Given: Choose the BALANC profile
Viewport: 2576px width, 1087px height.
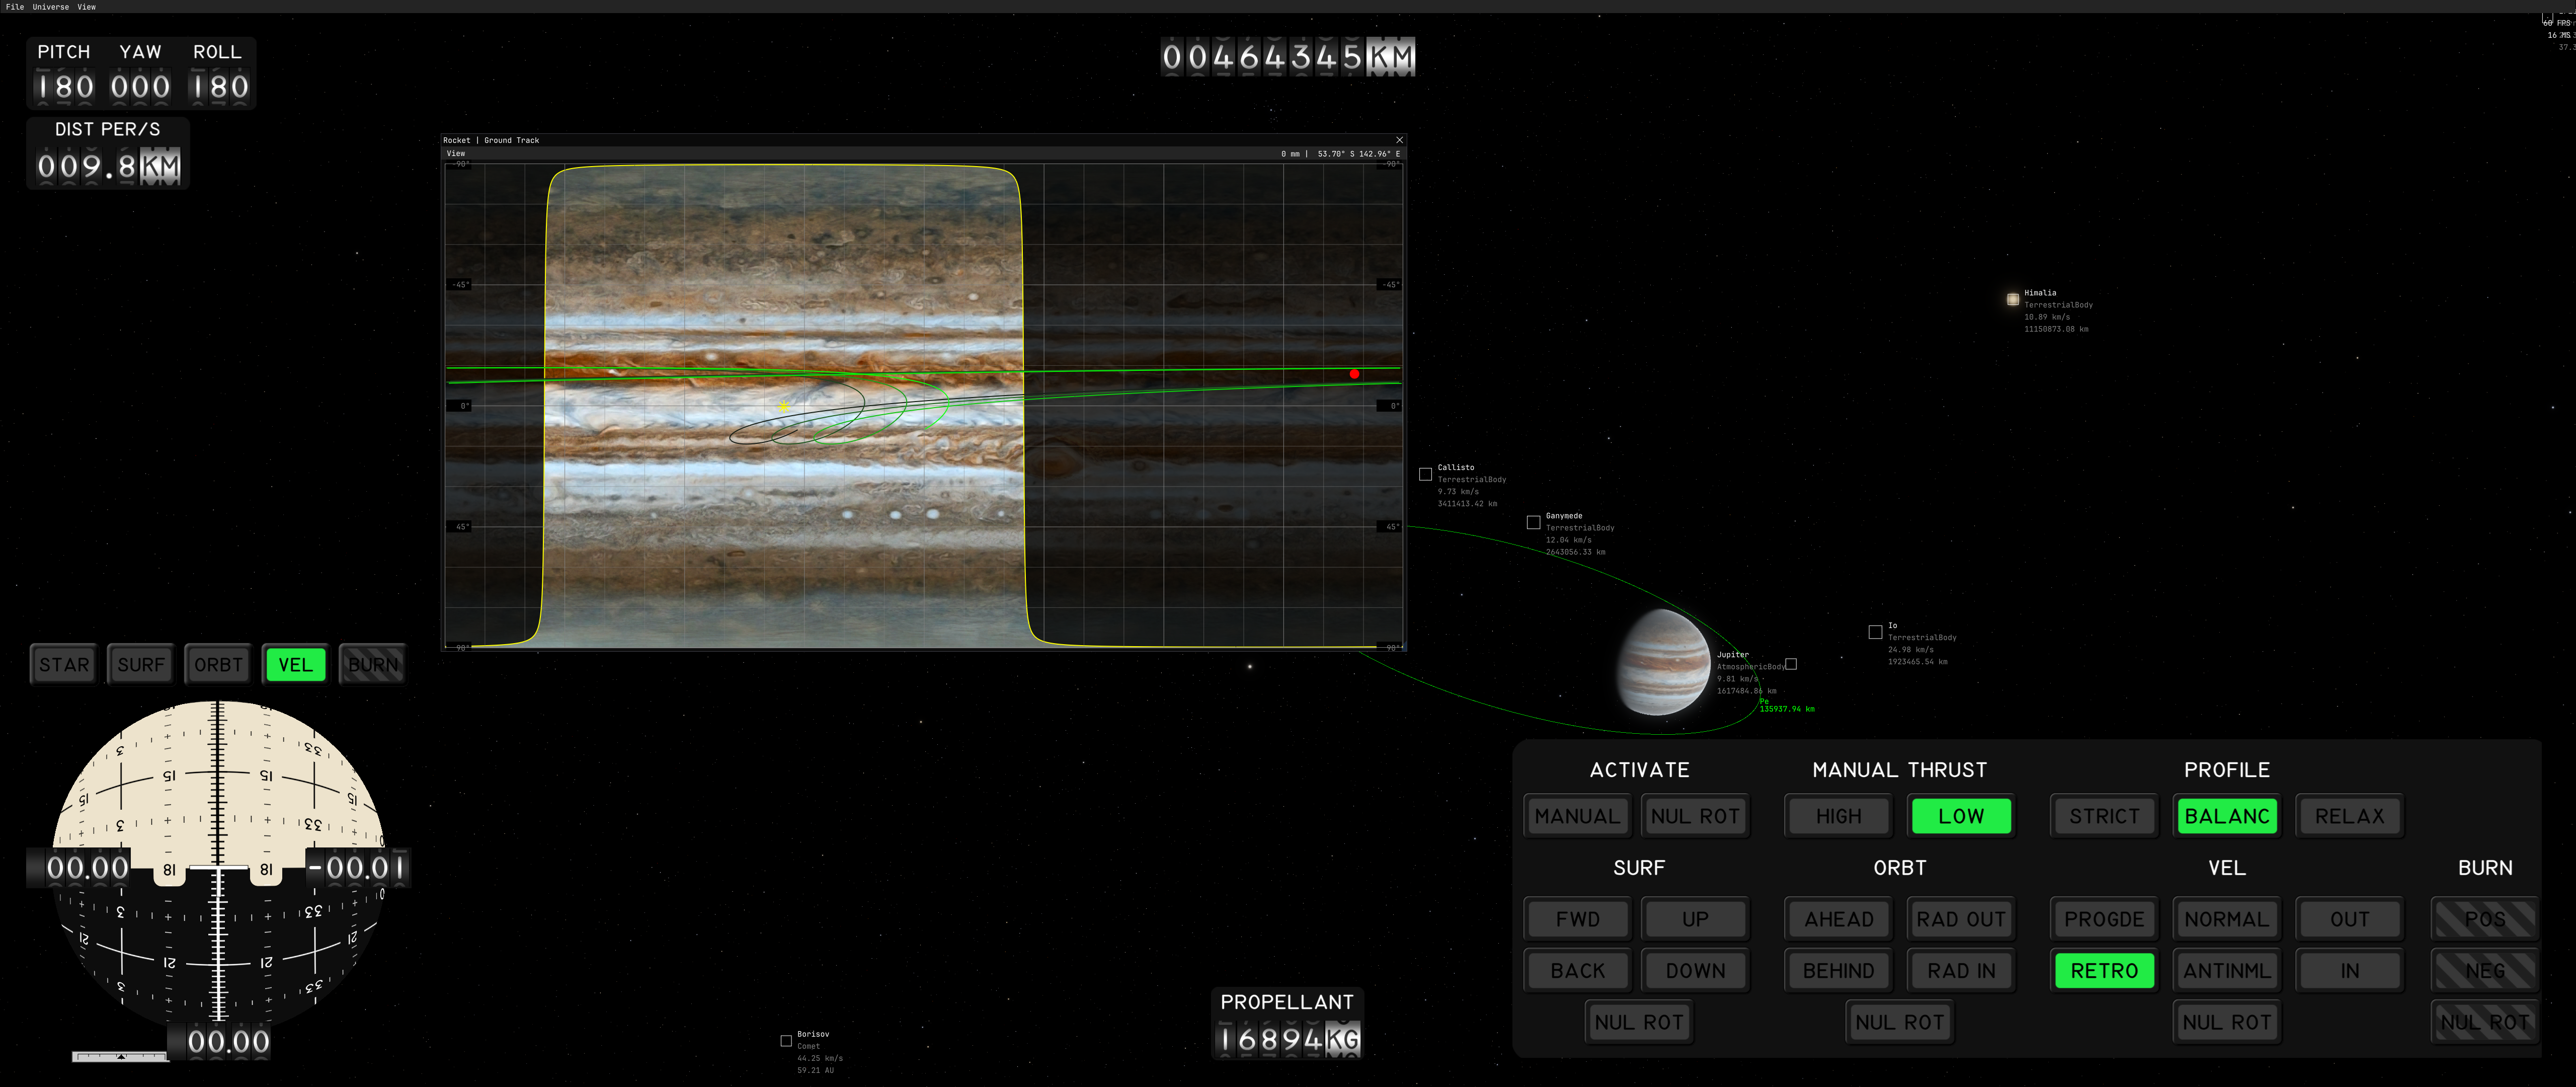Looking at the screenshot, I should (x=2227, y=816).
